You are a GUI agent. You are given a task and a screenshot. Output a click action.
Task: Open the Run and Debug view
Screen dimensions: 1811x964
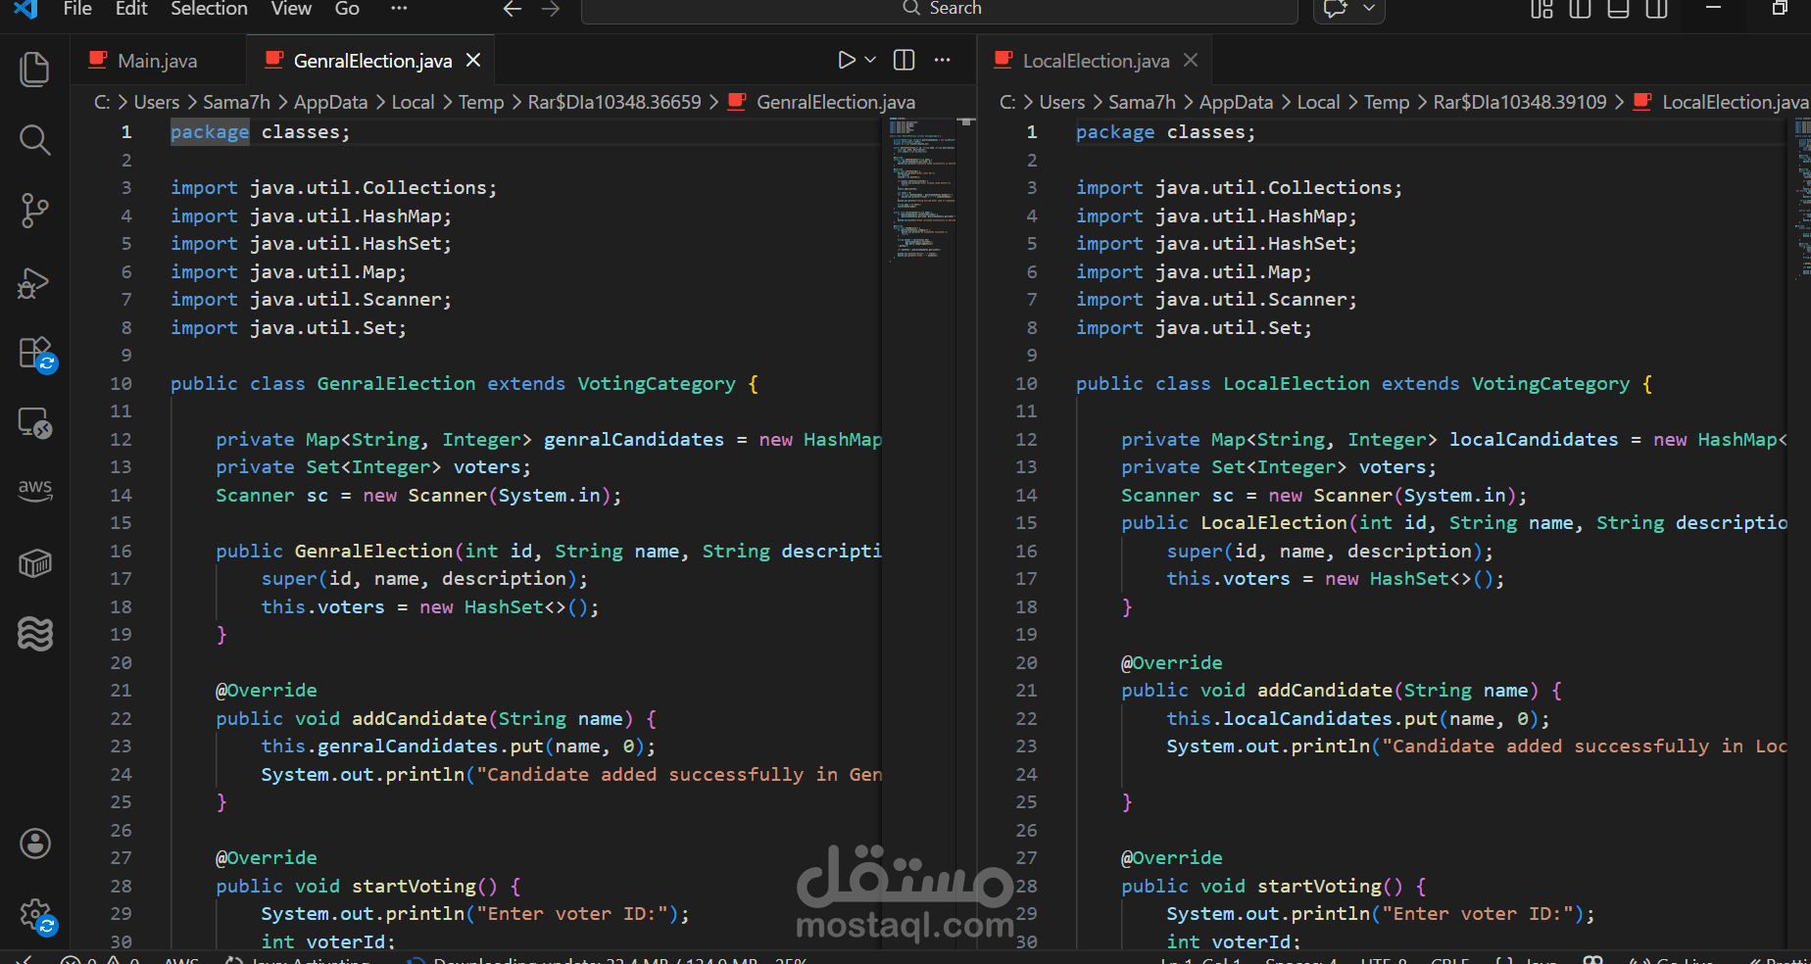point(34,282)
